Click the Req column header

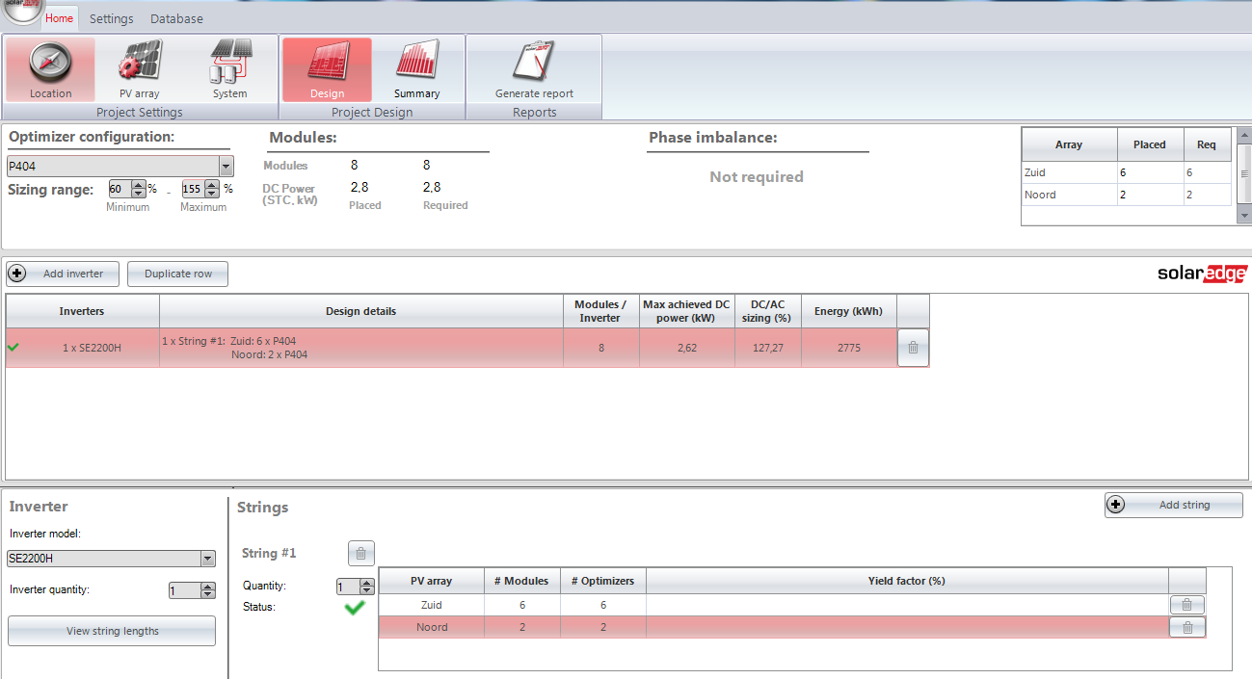pyautogui.click(x=1207, y=144)
